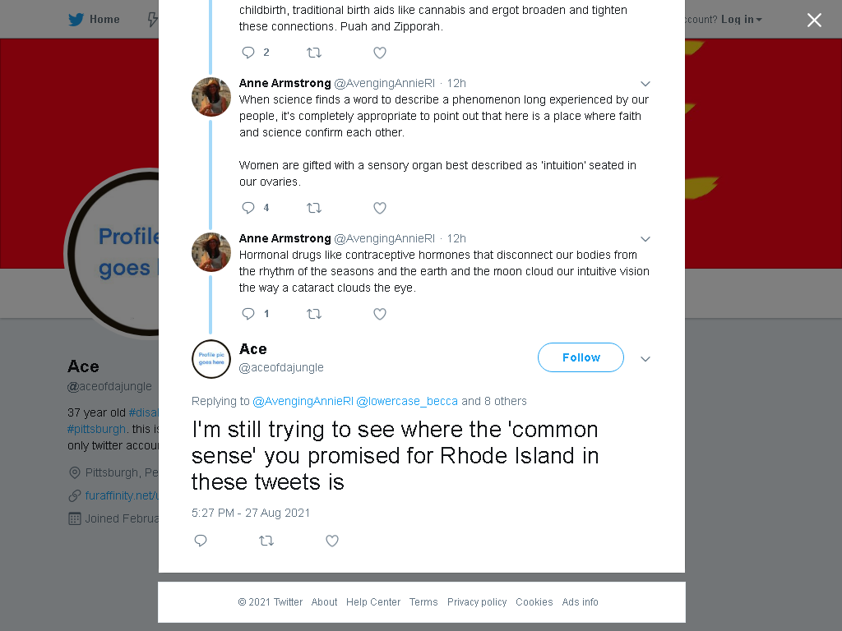
Task: Close the tweet overlay with the X
Action: [814, 21]
